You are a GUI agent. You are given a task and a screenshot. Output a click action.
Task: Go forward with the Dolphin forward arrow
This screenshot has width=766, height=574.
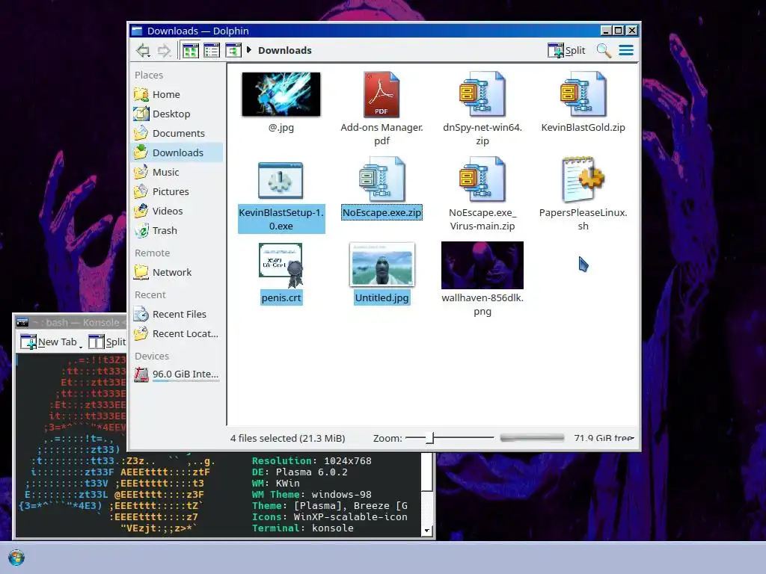coord(164,50)
